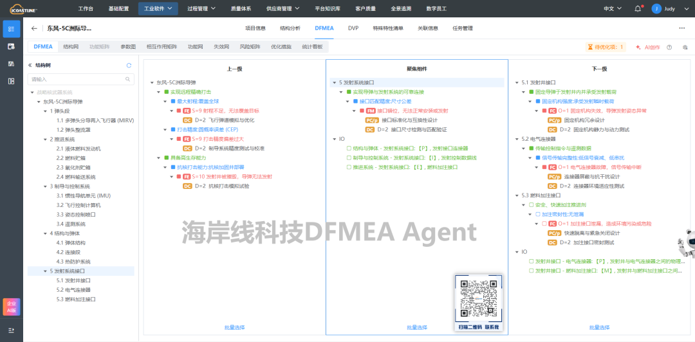Screen dimensions: 695x342
Task: Check 推进系统 - 发射系统接口 [E] item
Action: click(x=349, y=167)
